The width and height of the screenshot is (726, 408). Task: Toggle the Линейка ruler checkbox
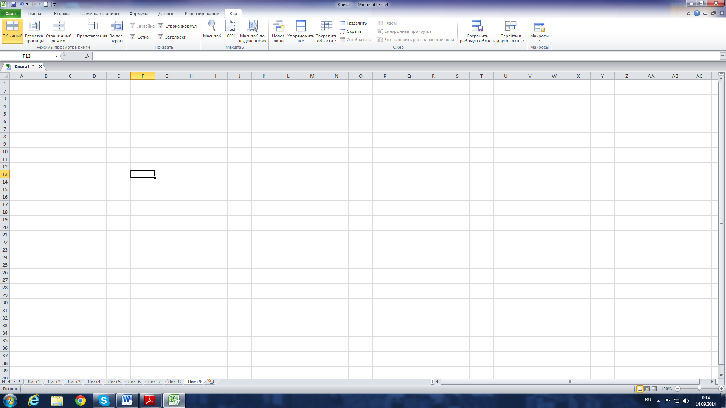click(x=133, y=26)
